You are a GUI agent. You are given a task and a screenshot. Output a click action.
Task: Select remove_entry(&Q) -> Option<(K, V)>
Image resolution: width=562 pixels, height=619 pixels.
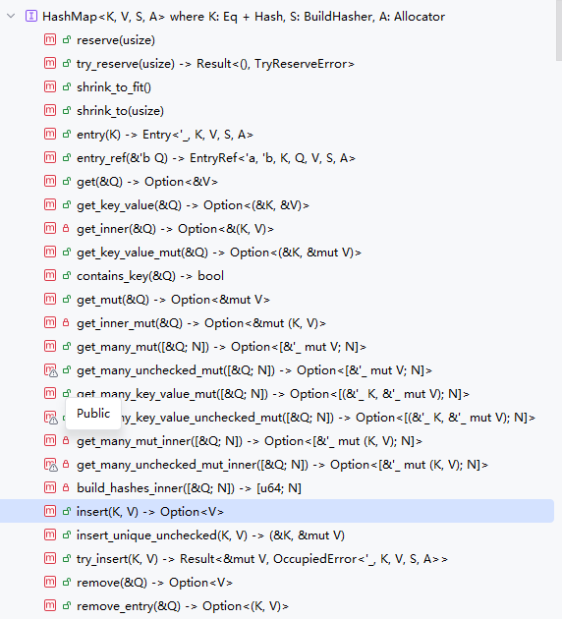click(183, 606)
